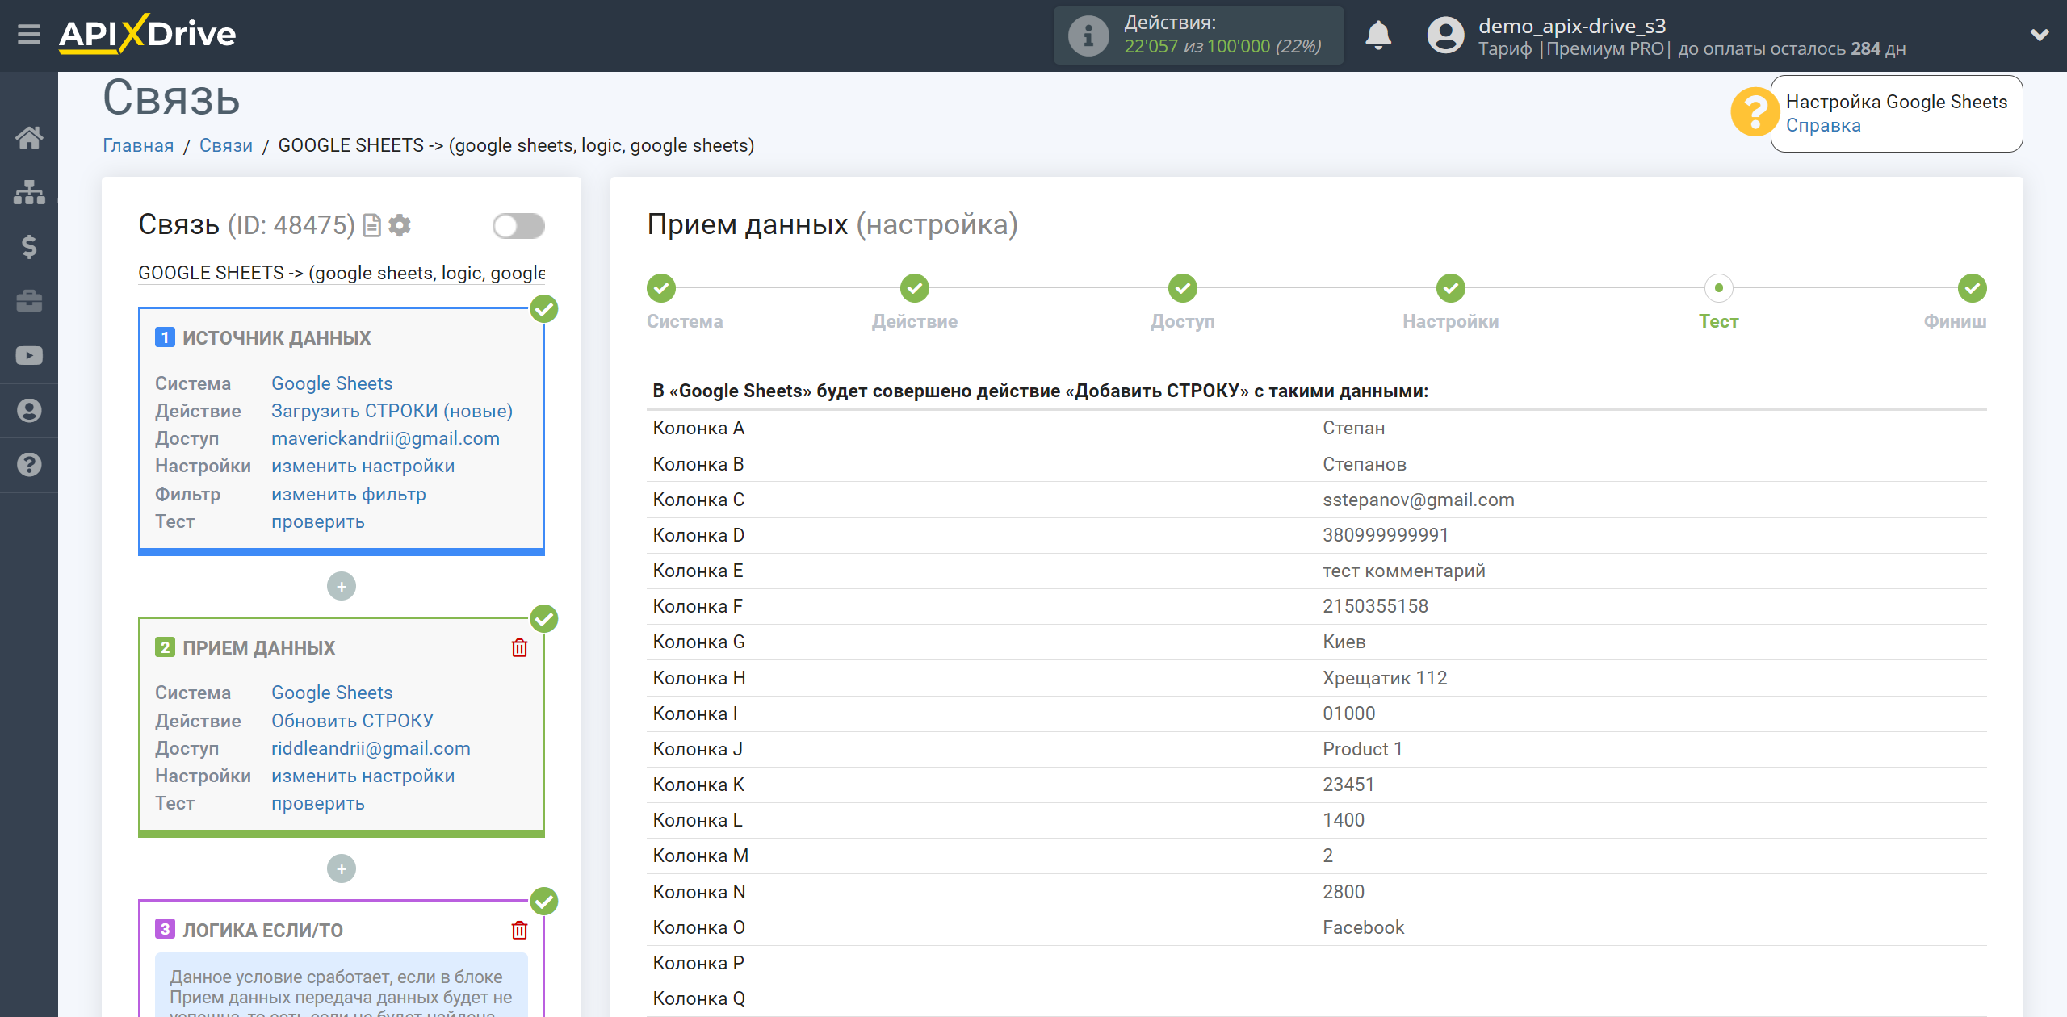Go to Настройки step

point(1451,288)
